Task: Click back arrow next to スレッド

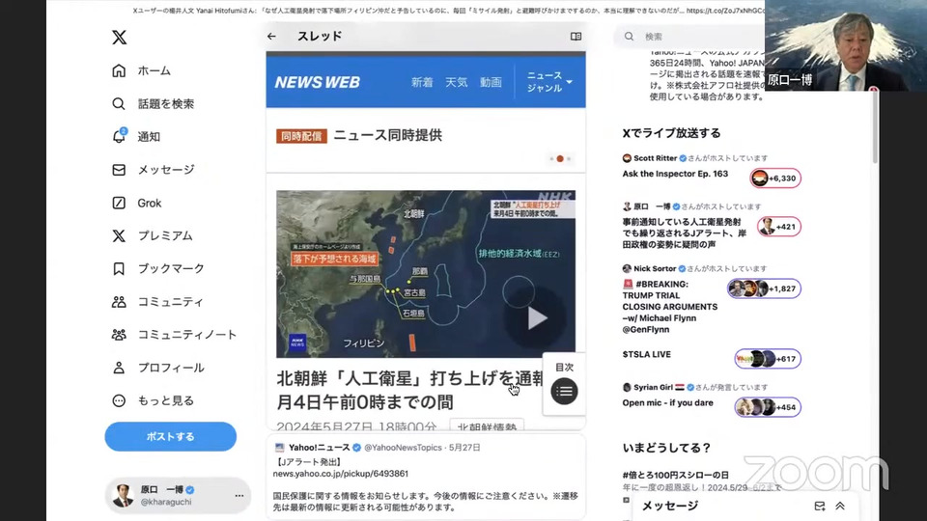Action: (271, 36)
